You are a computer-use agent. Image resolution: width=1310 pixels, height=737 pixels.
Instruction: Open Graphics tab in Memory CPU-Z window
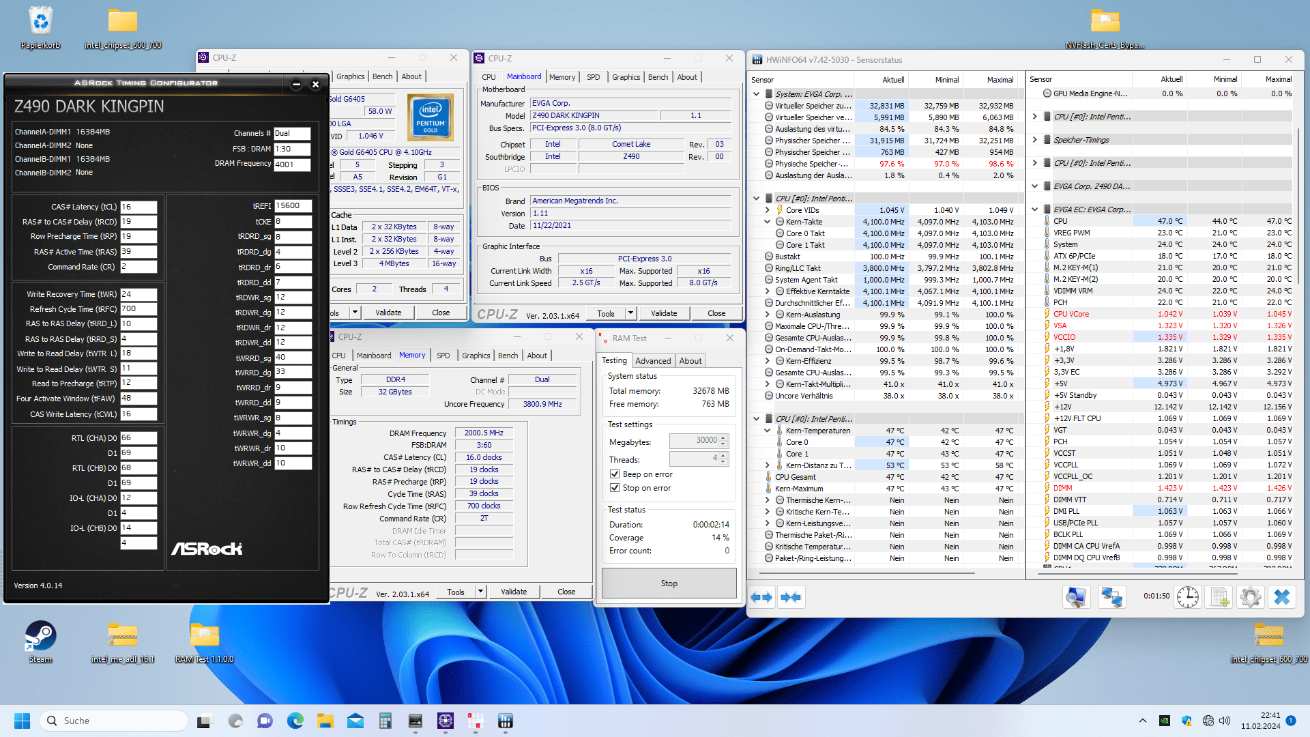click(476, 356)
